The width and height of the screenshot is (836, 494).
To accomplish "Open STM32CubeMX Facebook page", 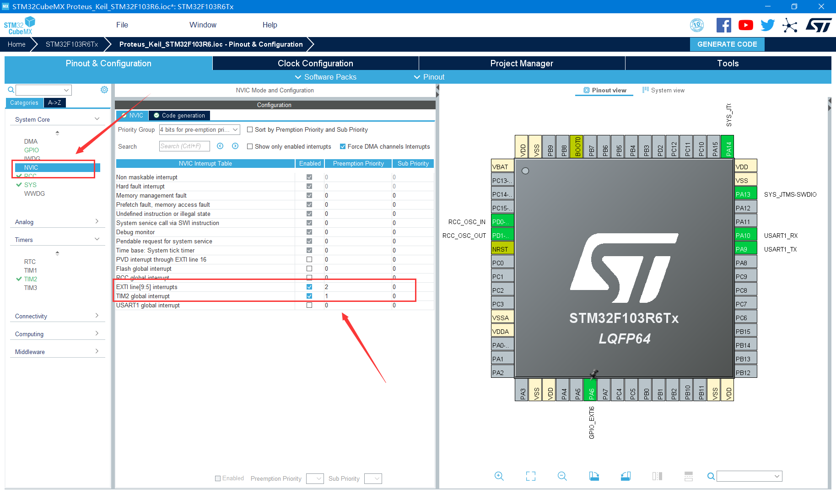I will click(x=723, y=25).
